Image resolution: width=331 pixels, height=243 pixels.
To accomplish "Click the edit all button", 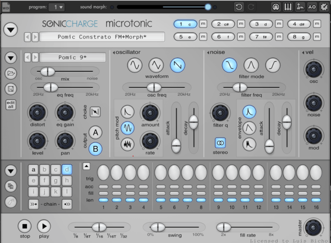I will 11,104.
